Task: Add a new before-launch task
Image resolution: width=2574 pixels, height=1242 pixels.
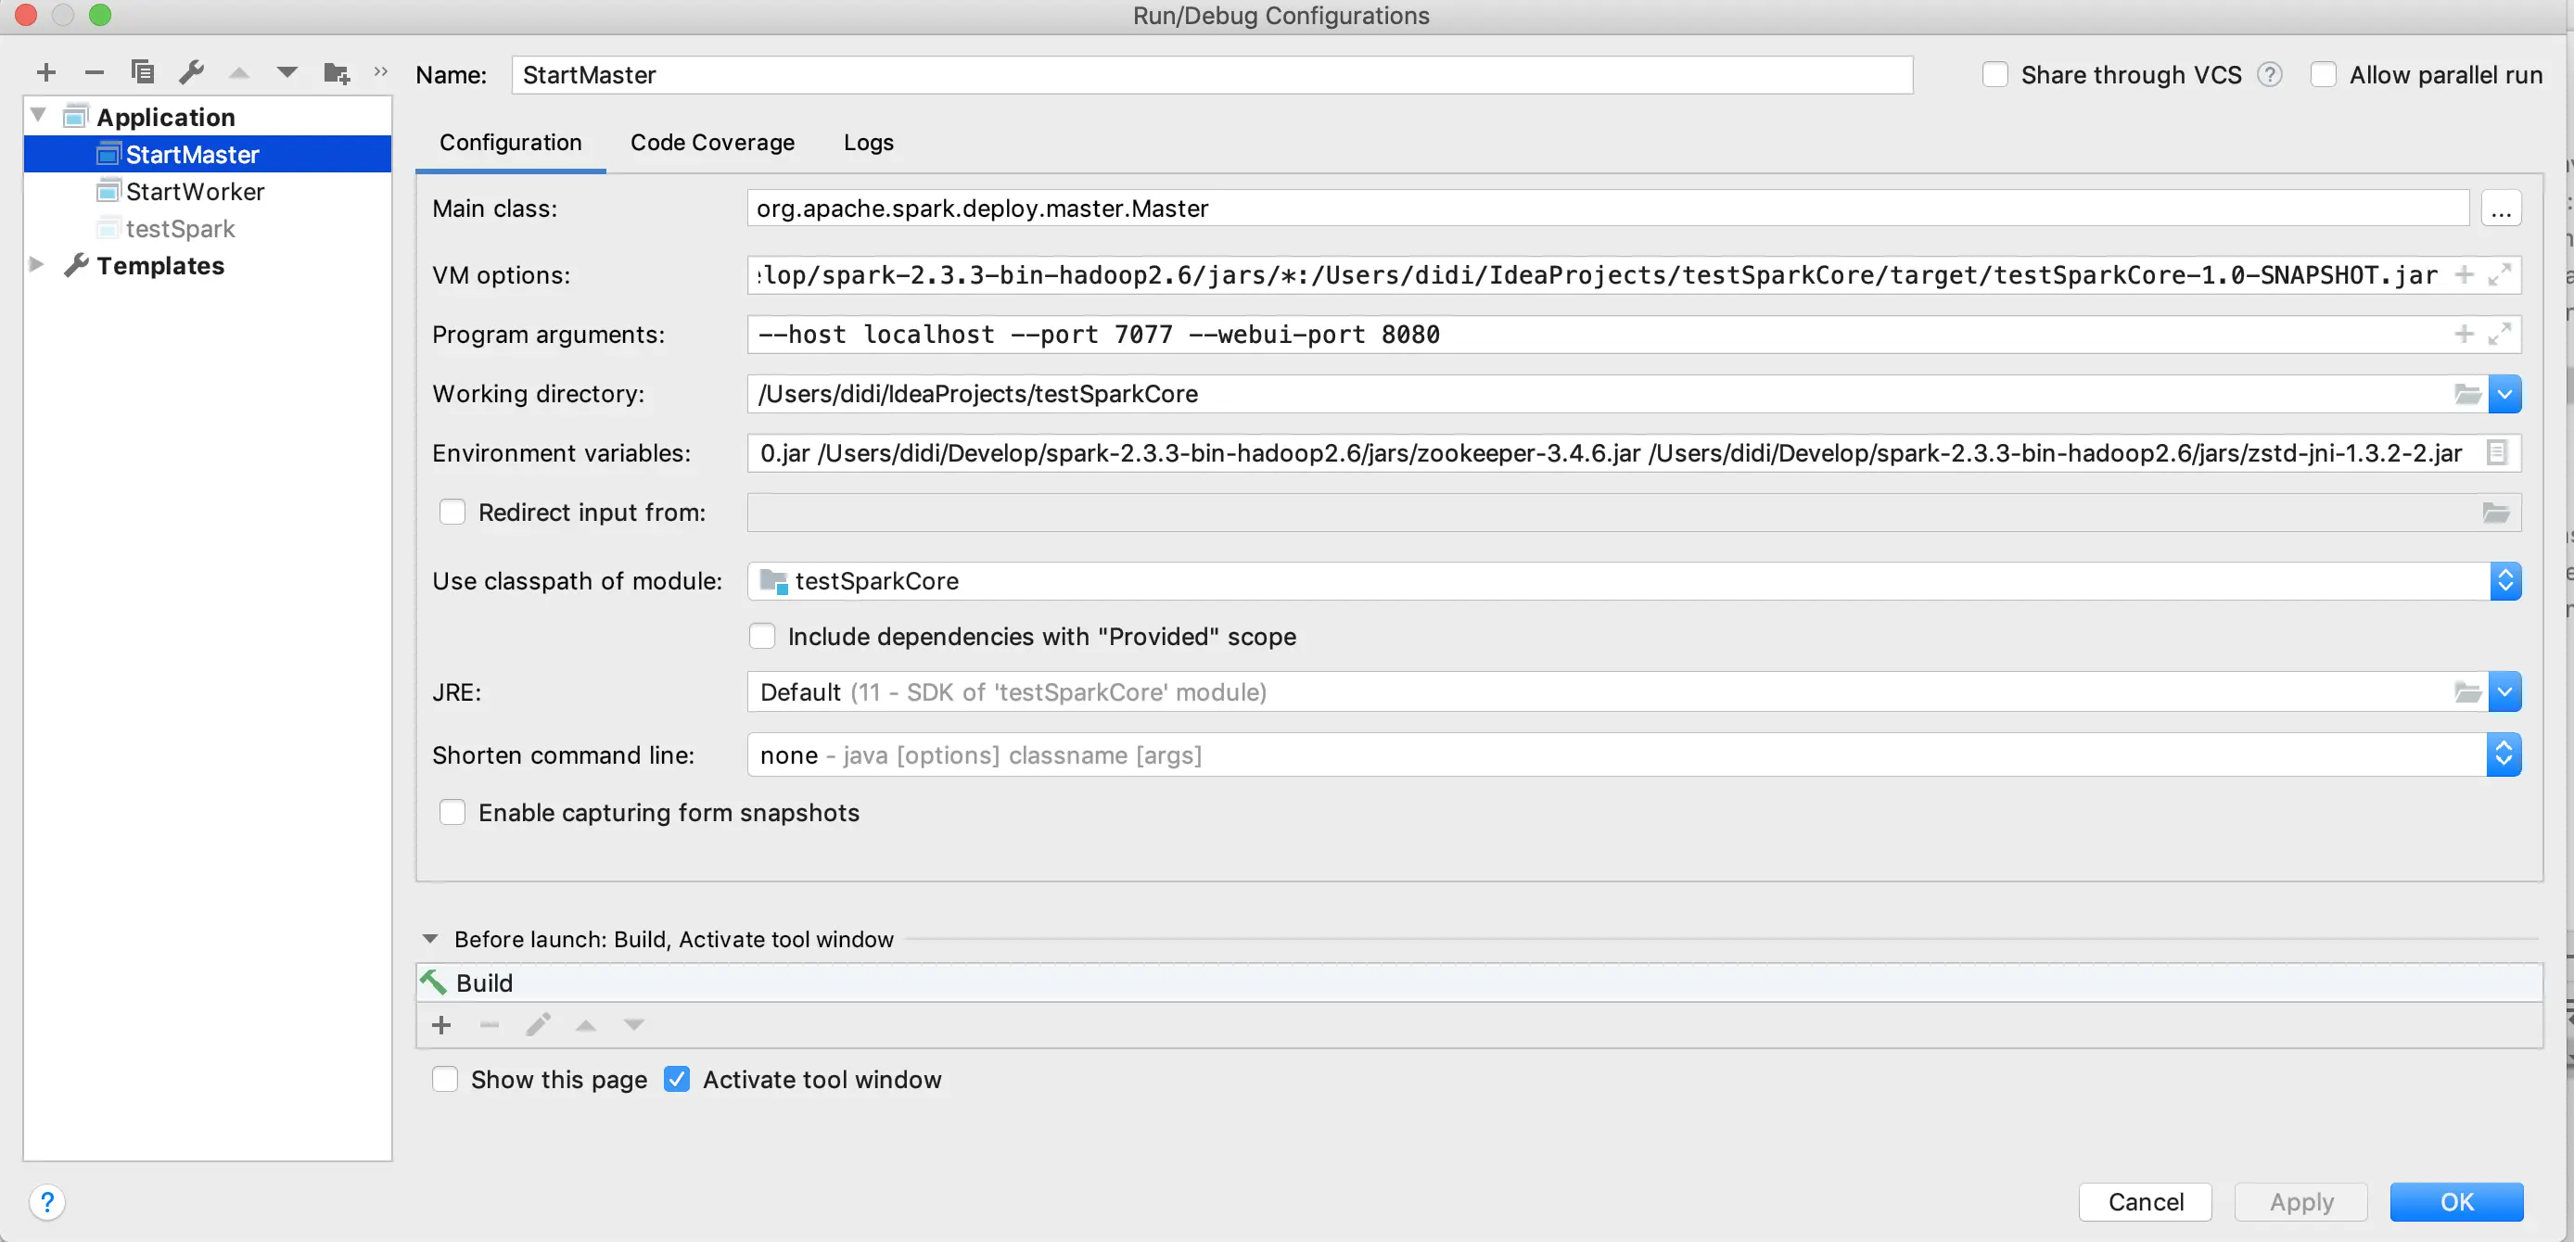Action: pyautogui.click(x=440, y=1024)
